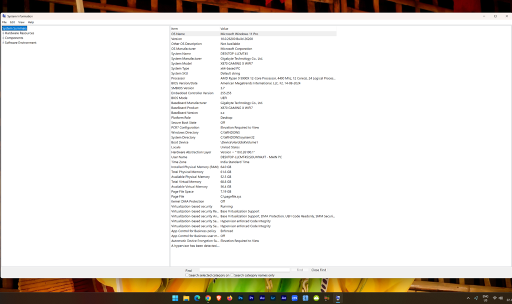The image size is (512, 304).
Task: Click the System Information title bar icon
Action: coord(4,16)
